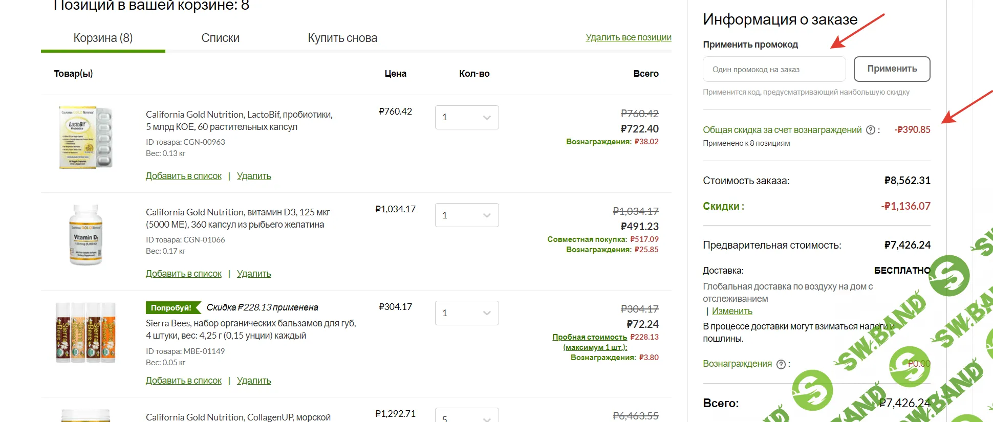Remove Sierra Bees lip balms via Удалить
The image size is (993, 422).
click(254, 381)
